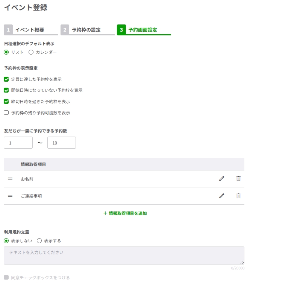Select the リスト radio option
Viewport: 294px width, 289px height.
(6, 52)
